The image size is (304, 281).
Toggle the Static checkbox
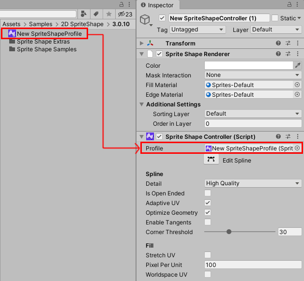tap(275, 18)
